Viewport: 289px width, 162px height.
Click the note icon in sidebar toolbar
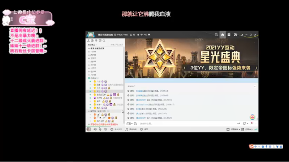point(100,41)
